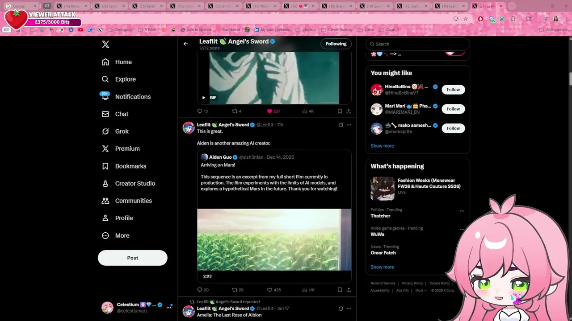Open the Notion bookmark icon

click(100, 30)
